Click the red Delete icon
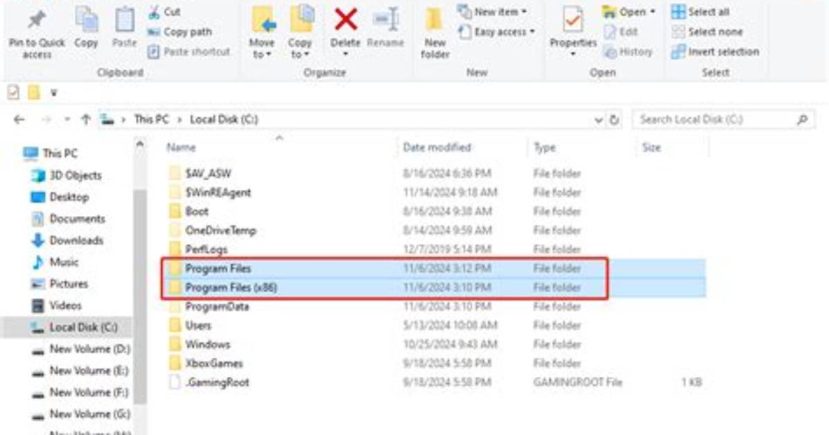Screen dimensions: 829x435 point(346,20)
